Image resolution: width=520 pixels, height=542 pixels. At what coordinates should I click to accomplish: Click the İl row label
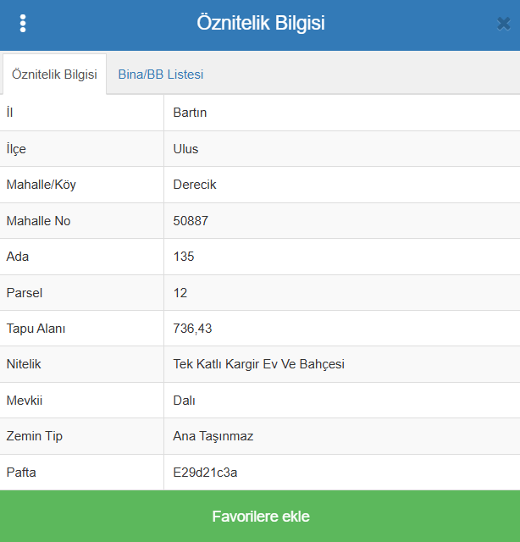(x=9, y=113)
